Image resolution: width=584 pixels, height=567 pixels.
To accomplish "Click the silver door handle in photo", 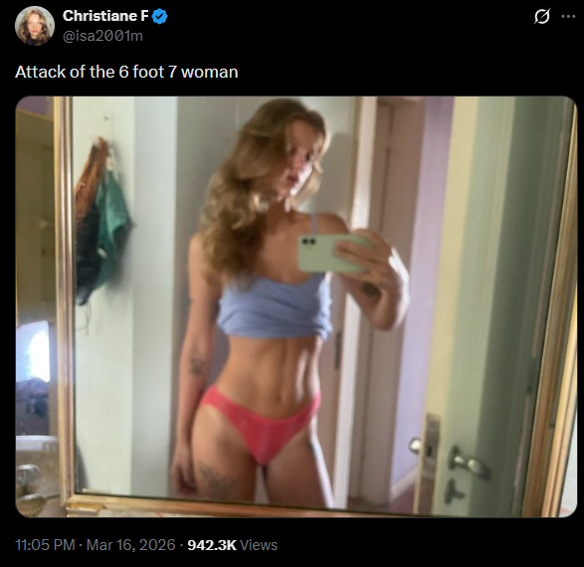I will coord(470,462).
